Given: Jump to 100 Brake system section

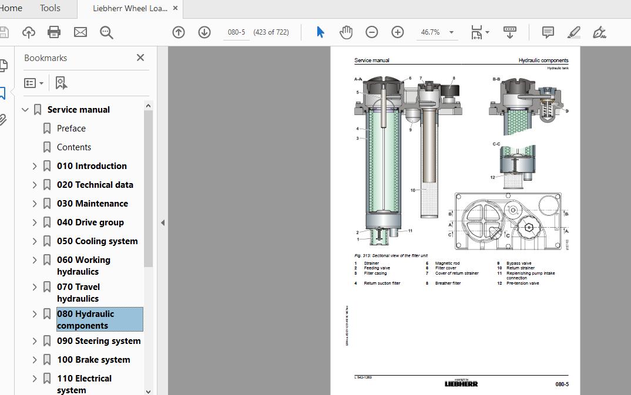Looking at the screenshot, I should tap(93, 360).
